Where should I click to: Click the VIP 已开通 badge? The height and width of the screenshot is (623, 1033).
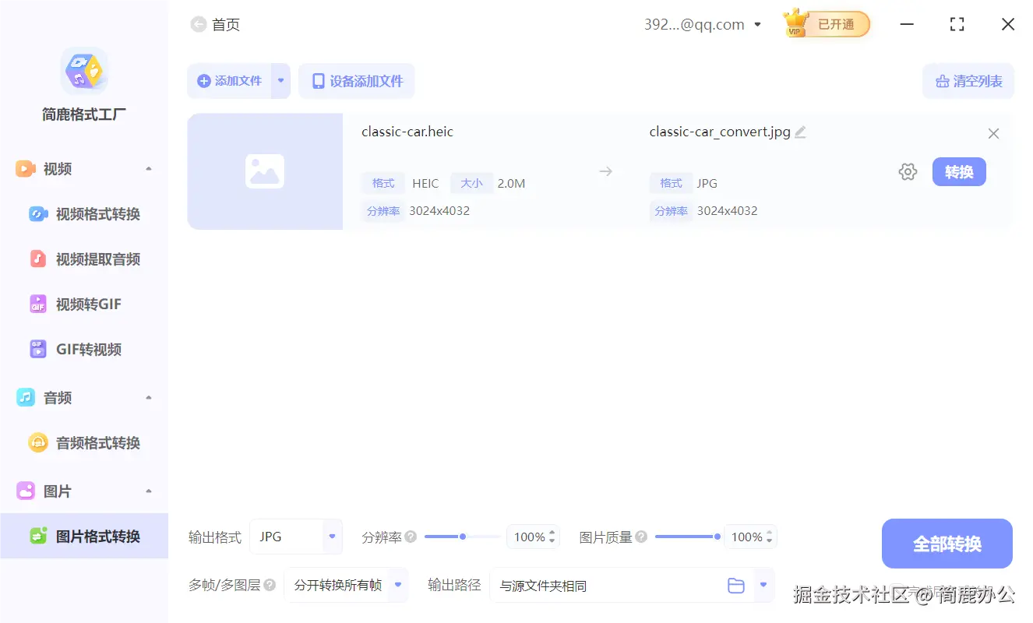tap(826, 23)
